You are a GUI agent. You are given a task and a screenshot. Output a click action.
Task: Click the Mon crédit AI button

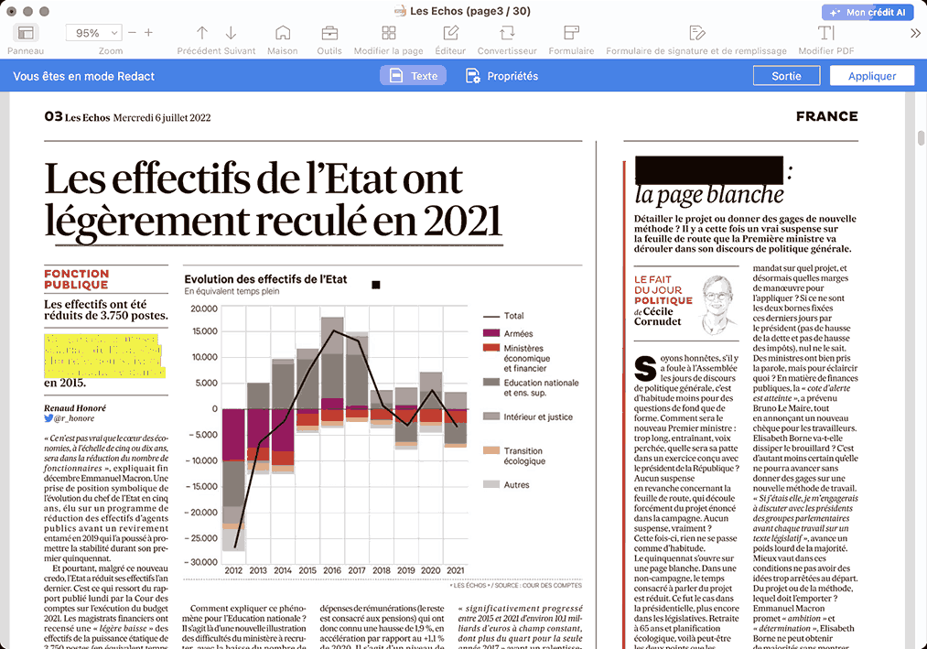(868, 12)
